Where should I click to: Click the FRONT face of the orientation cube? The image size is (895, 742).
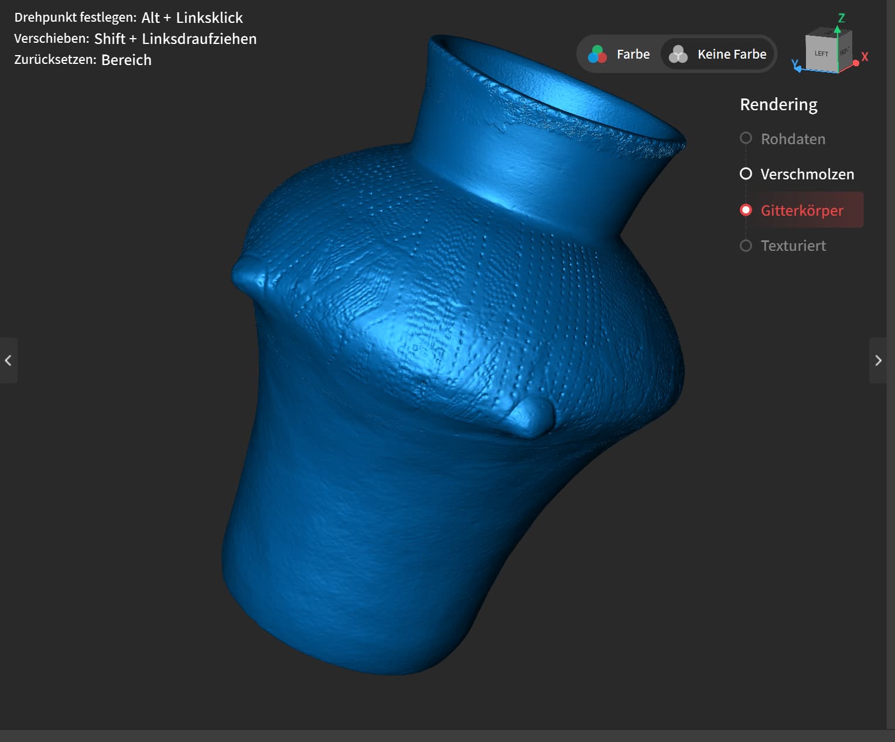[845, 52]
